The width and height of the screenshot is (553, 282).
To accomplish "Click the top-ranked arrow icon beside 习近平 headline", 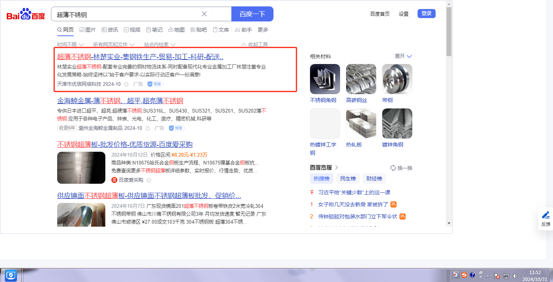I will pyautogui.click(x=311, y=192).
